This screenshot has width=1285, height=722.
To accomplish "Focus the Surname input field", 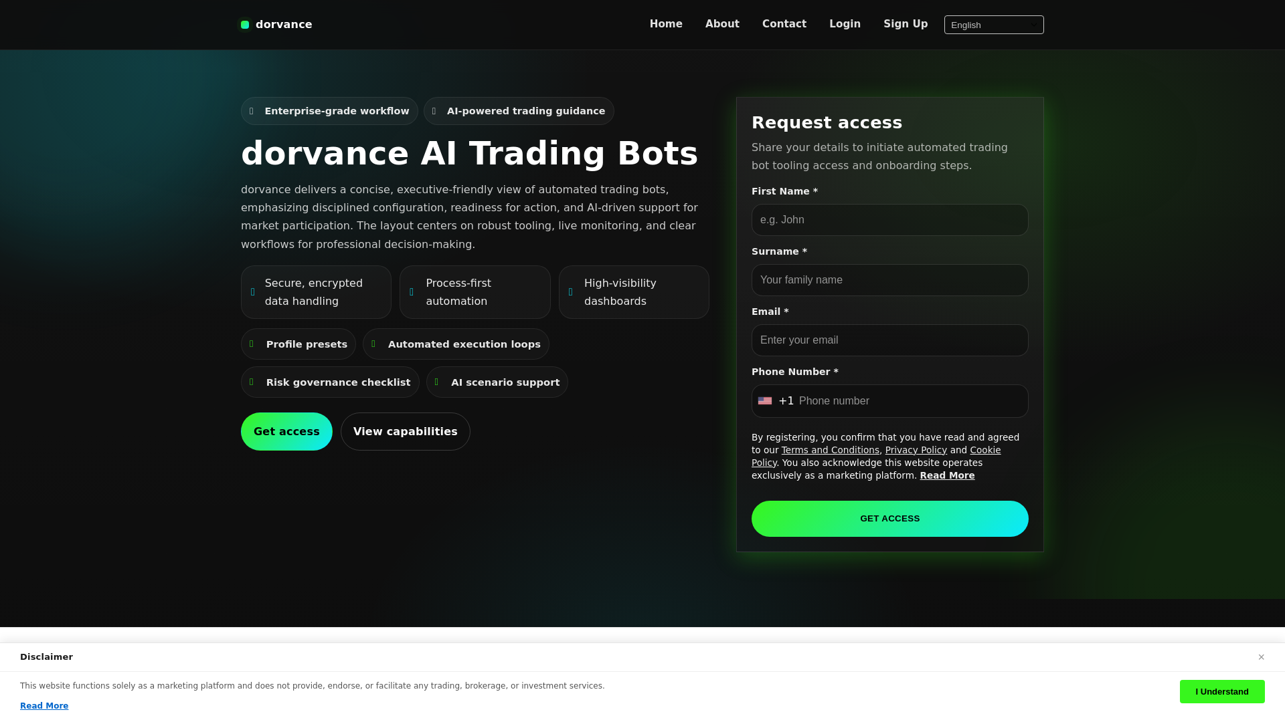I will (890, 280).
